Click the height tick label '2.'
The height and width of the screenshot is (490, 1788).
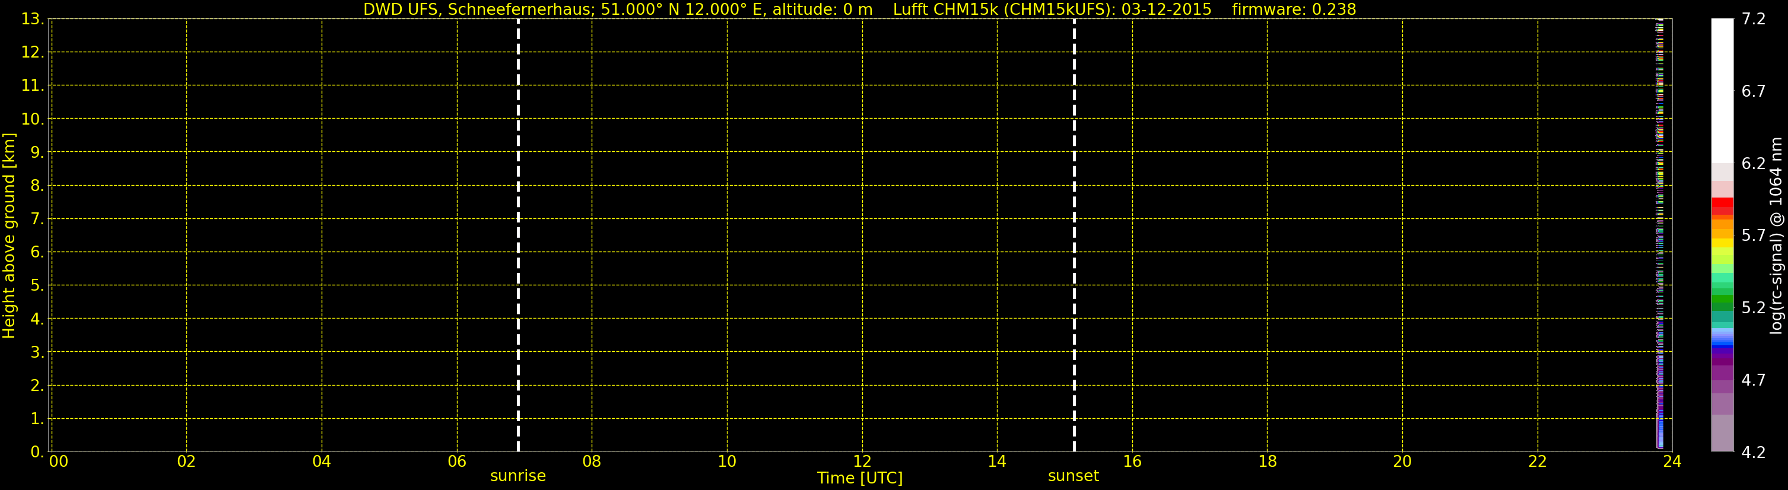click(37, 386)
